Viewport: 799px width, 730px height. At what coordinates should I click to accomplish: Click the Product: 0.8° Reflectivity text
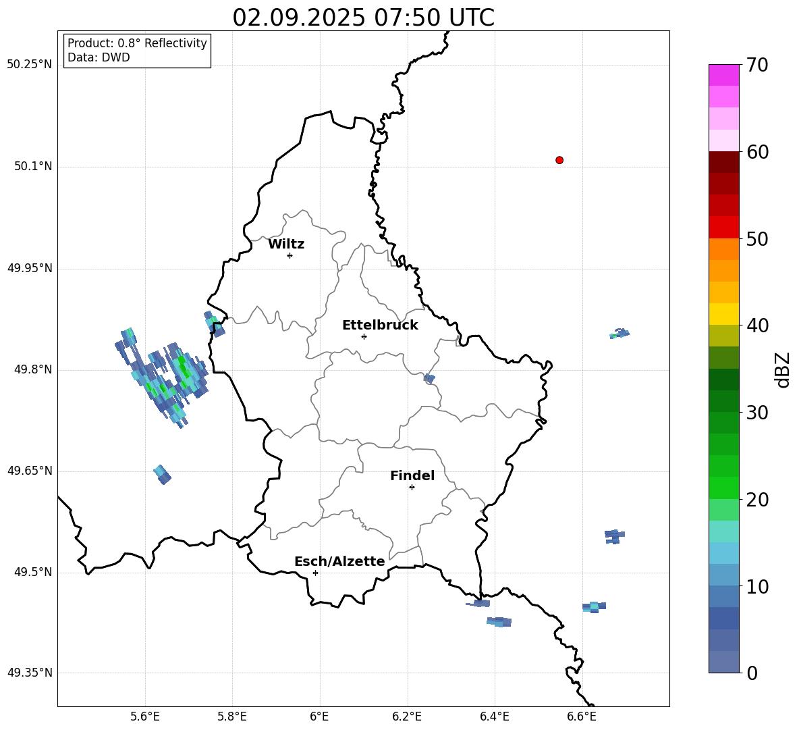point(137,43)
